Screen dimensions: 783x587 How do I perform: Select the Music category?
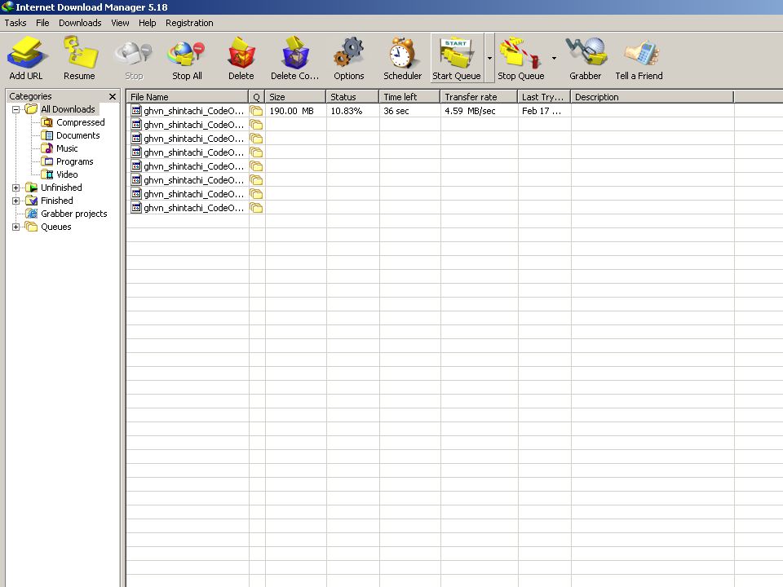[x=67, y=148]
